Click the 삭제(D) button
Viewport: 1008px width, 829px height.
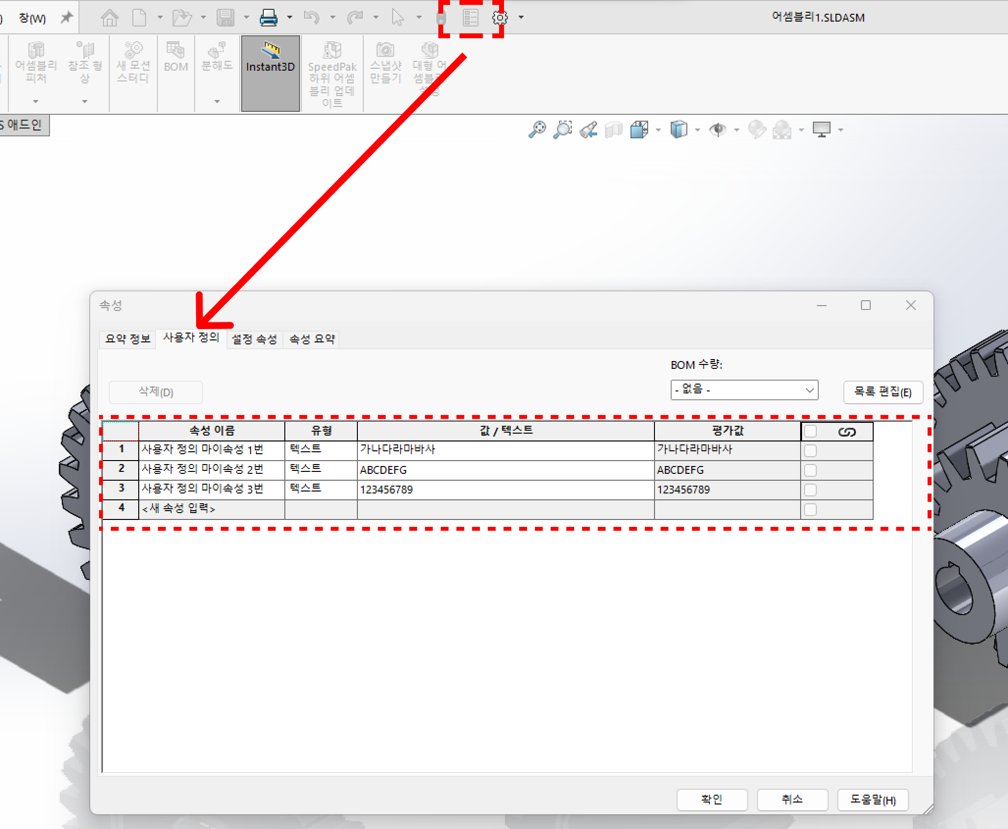click(156, 392)
